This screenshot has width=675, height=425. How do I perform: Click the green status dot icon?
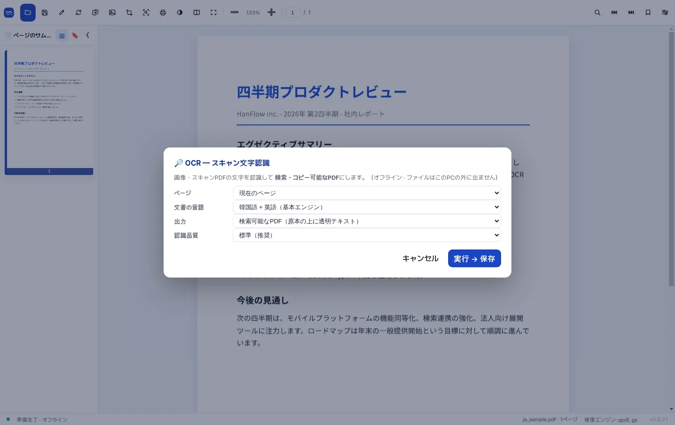point(8,419)
